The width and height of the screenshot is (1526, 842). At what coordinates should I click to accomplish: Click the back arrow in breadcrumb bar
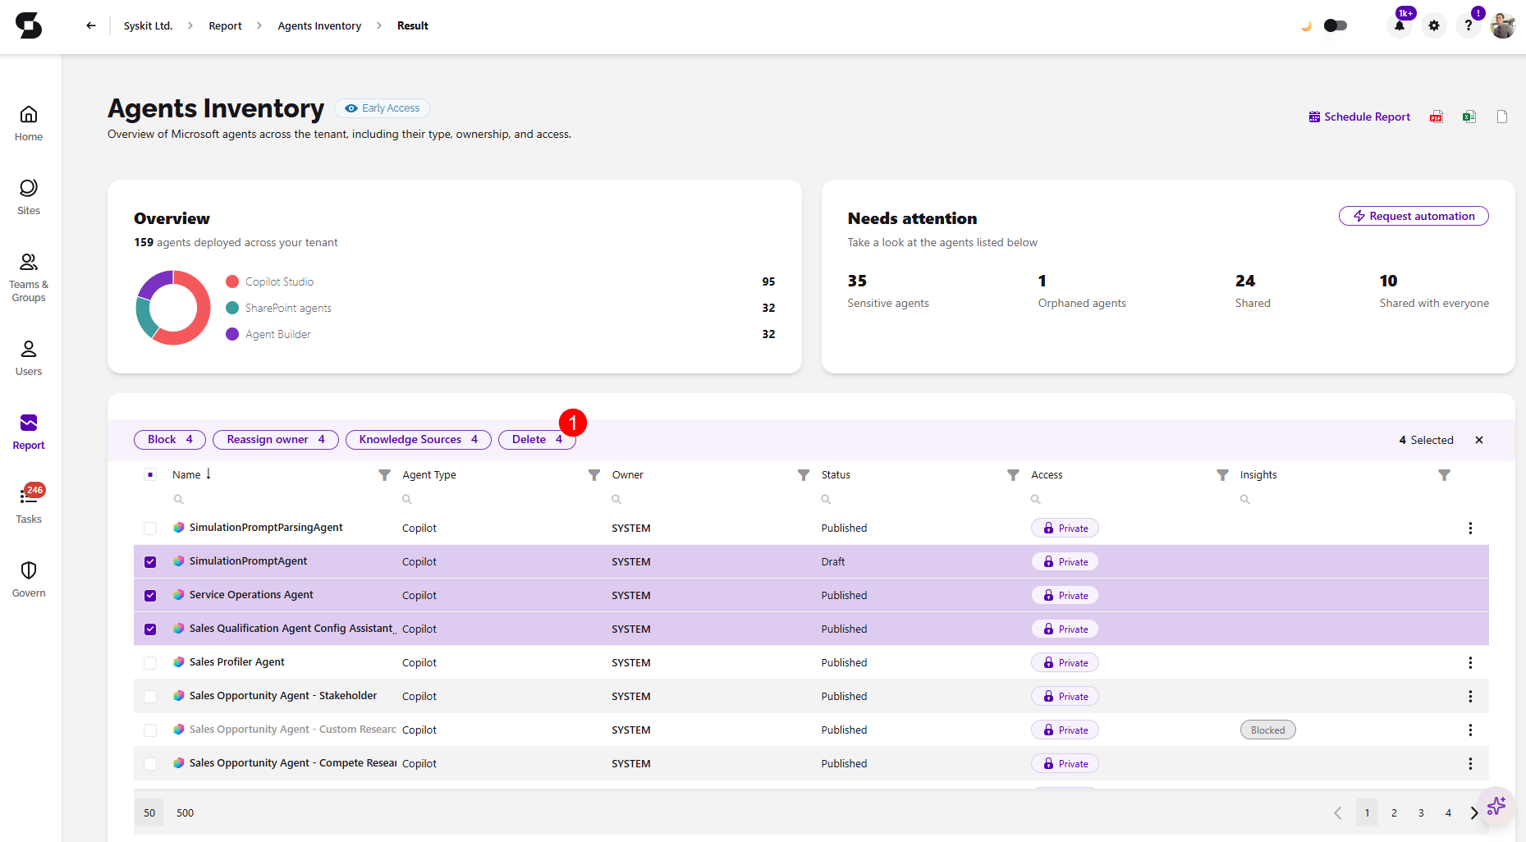pos(91,25)
